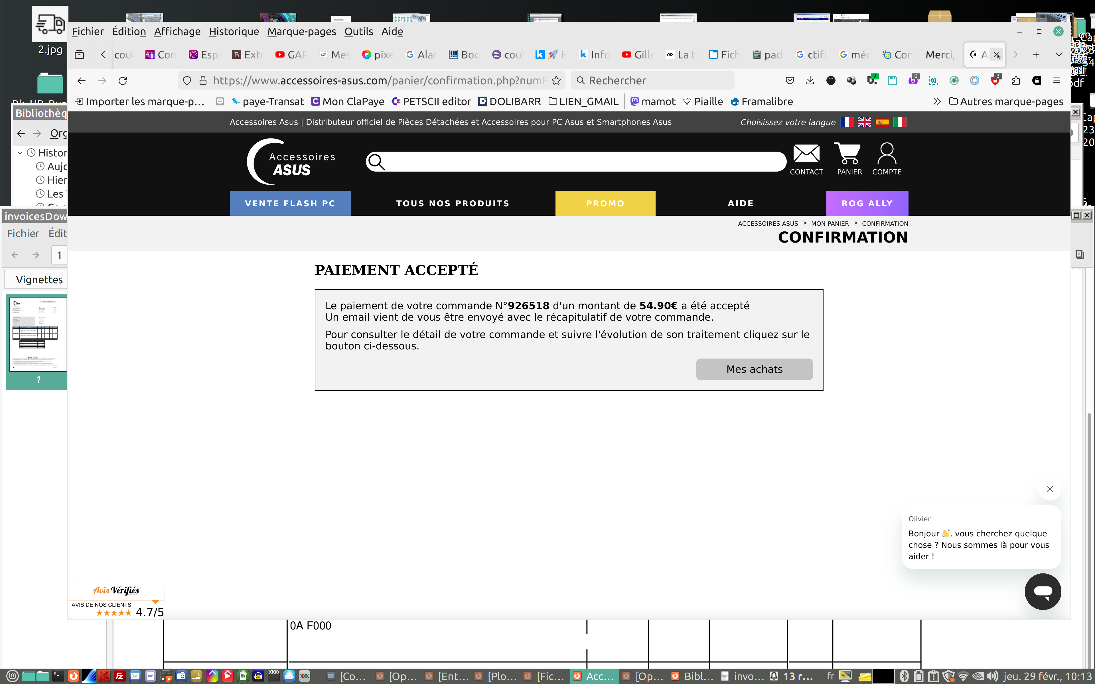Open the Marque-pages menu
The height and width of the screenshot is (684, 1095).
(x=301, y=32)
